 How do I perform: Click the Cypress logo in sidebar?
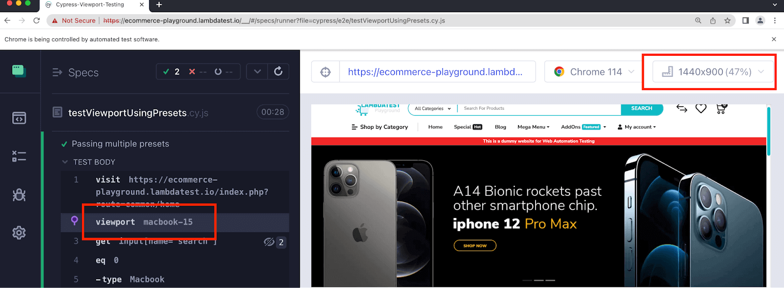click(19, 71)
